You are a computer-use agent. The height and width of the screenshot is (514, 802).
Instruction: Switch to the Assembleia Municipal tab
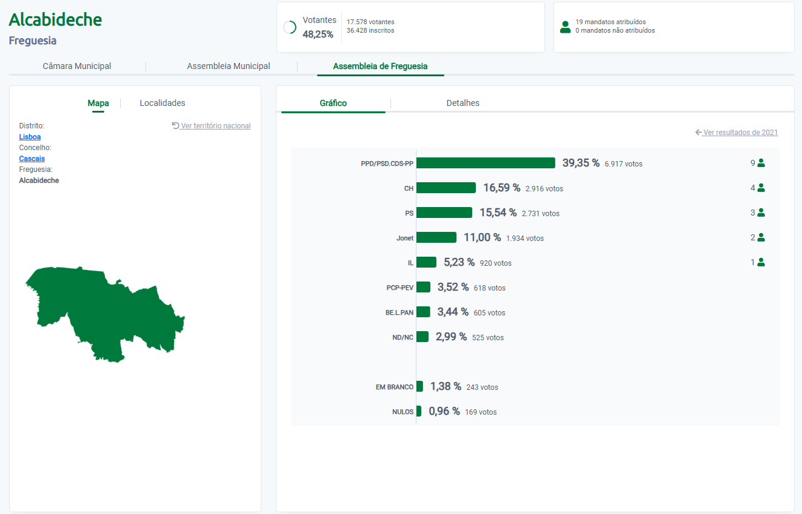229,66
